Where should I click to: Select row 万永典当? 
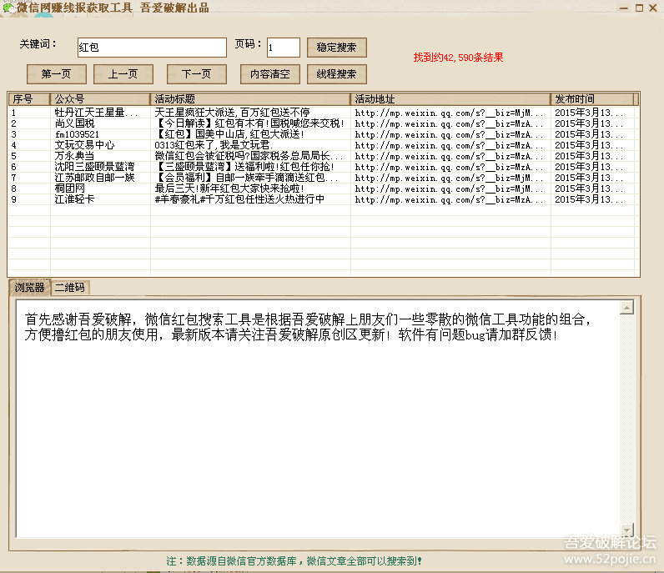[324, 156]
